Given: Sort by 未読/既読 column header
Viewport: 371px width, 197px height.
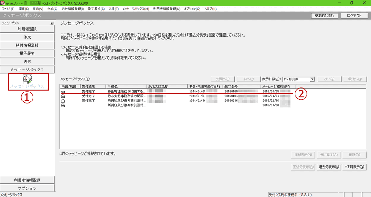Looking at the screenshot, I should tap(70, 87).
